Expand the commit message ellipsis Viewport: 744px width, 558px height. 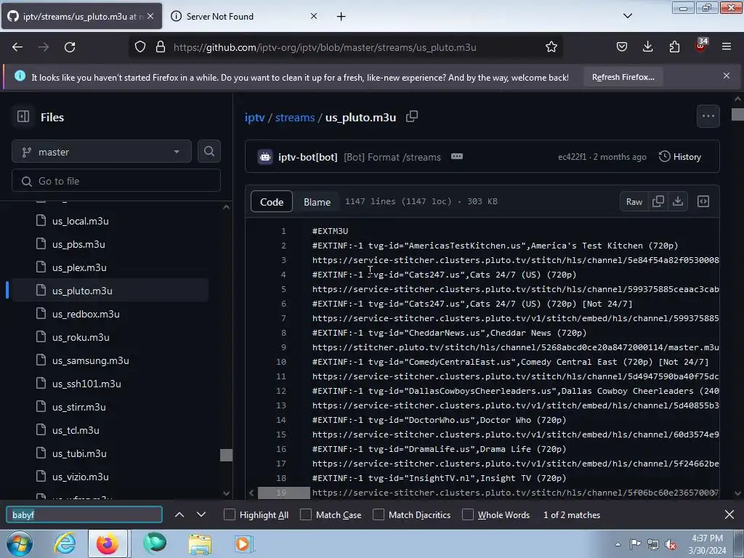pos(457,157)
